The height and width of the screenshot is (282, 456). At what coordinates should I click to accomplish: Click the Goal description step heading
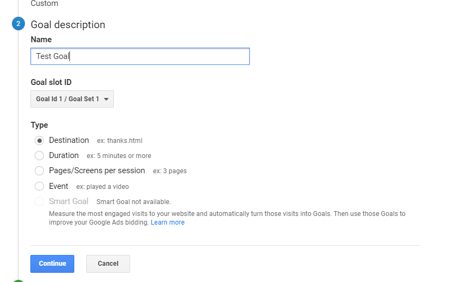(68, 25)
